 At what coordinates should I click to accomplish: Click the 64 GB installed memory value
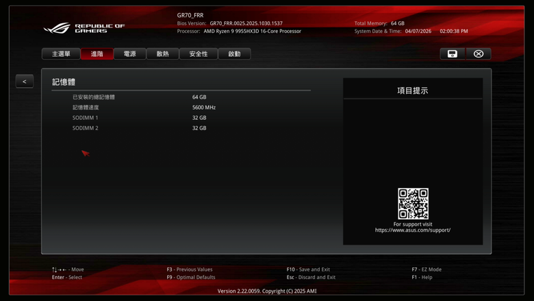click(x=199, y=97)
